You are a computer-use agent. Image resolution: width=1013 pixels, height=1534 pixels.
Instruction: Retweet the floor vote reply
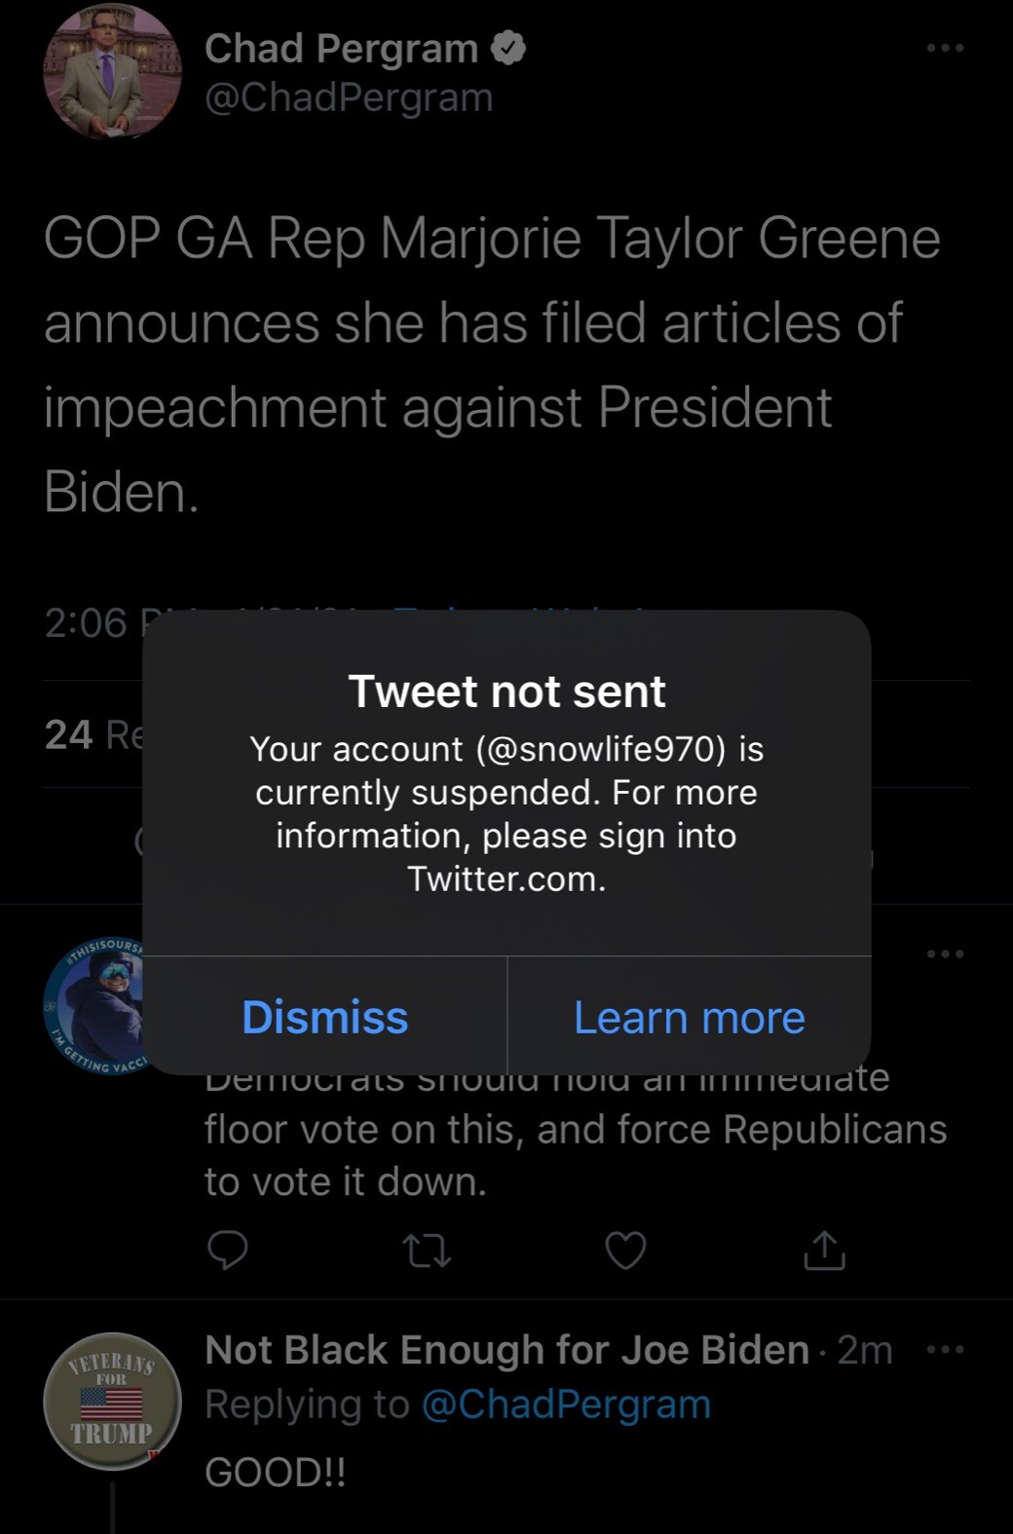[x=428, y=1250]
